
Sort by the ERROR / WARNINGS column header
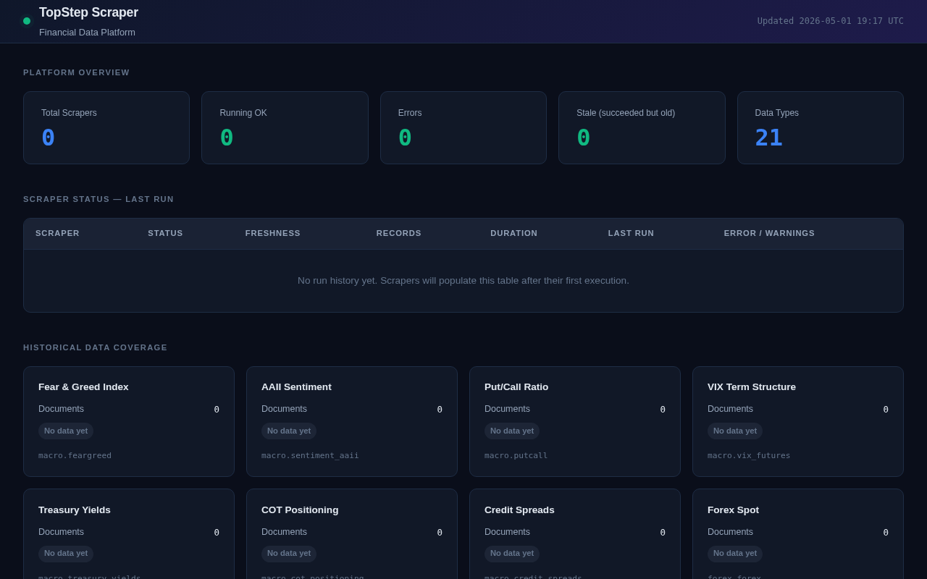coord(769,233)
